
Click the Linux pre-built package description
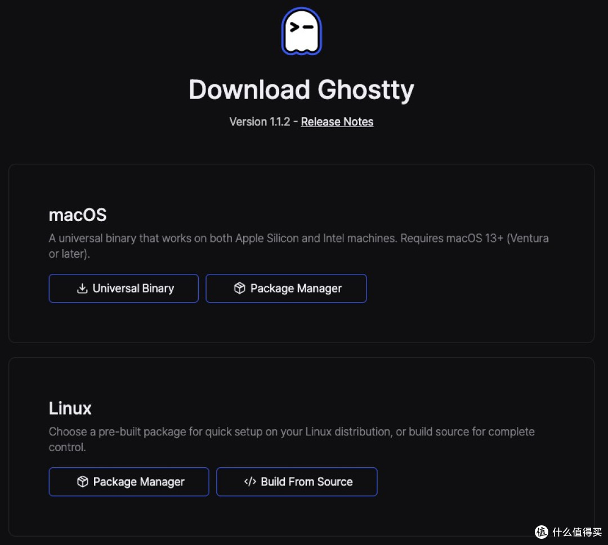coord(292,439)
